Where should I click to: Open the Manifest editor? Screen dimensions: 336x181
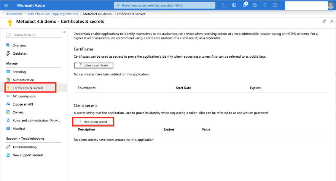tap(19, 129)
